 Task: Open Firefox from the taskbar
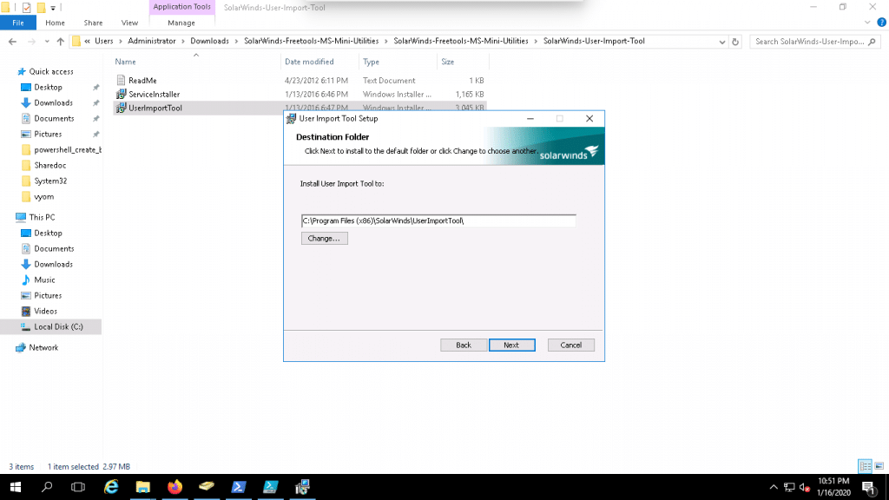(x=175, y=487)
